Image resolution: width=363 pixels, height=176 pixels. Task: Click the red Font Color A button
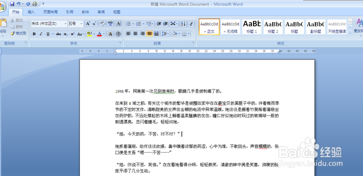[x=99, y=34]
